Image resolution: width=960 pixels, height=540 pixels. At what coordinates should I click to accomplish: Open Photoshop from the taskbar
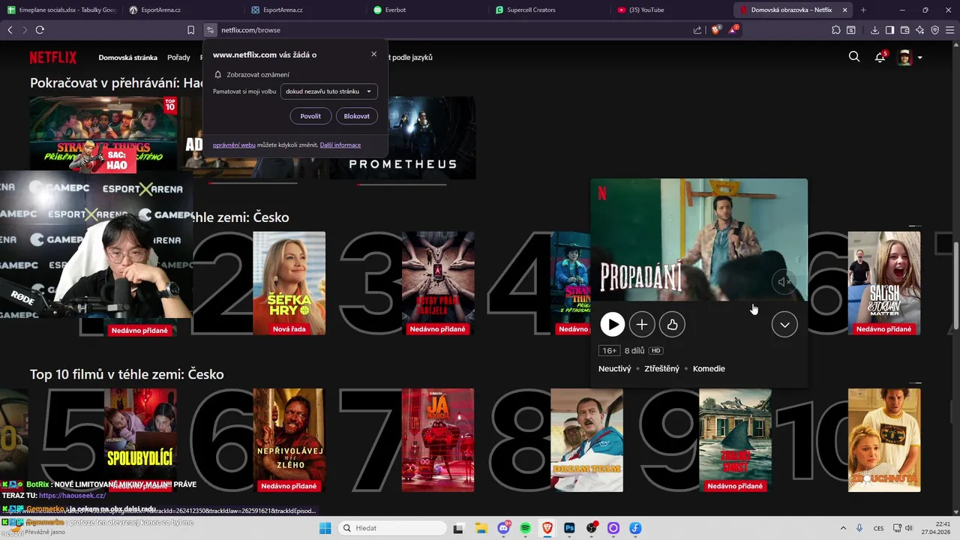569,528
